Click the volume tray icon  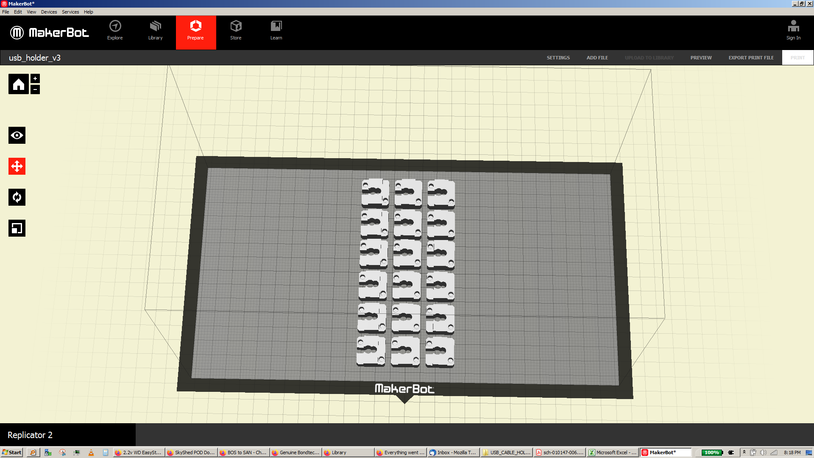[x=763, y=452]
